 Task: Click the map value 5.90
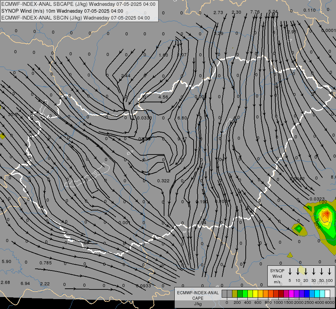(x=7, y=262)
